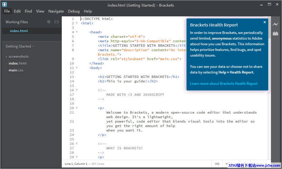Click the meta charset utf-8 code line

121,37
